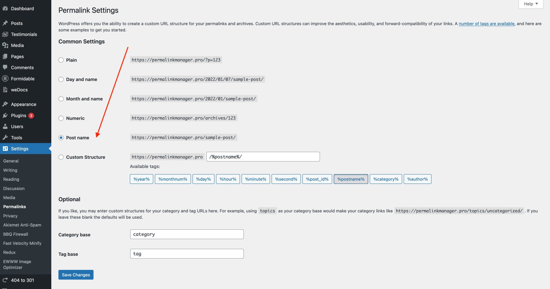Open the Help dropdown
550x289 pixels.
coord(530,4)
